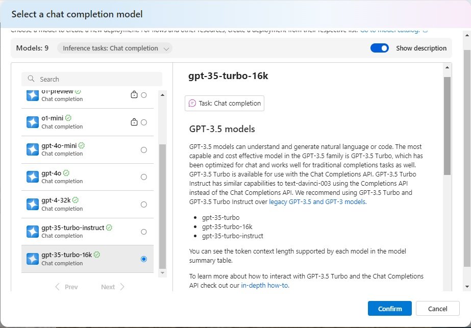
Task: Click the o1-preview model sparkle icon
Action: click(x=33, y=95)
